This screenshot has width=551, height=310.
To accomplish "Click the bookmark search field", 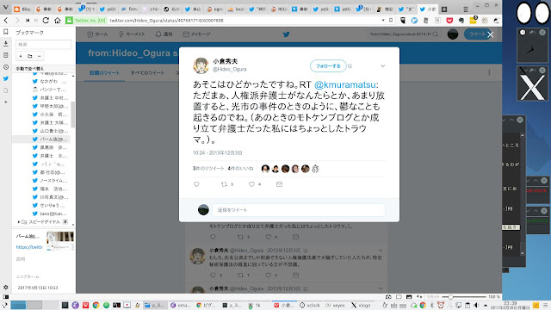I will coord(43,44).
